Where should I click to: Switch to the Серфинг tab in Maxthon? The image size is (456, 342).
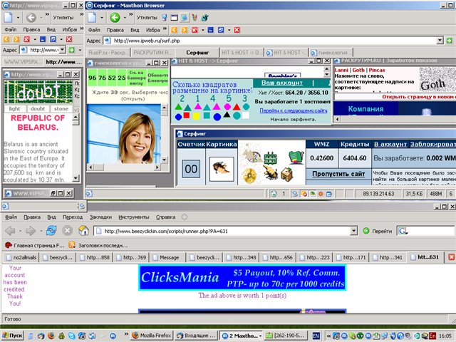coord(197,53)
